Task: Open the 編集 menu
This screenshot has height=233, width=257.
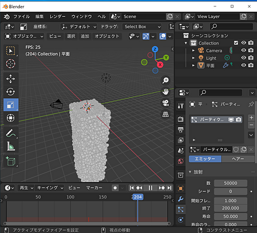Action: (39, 17)
